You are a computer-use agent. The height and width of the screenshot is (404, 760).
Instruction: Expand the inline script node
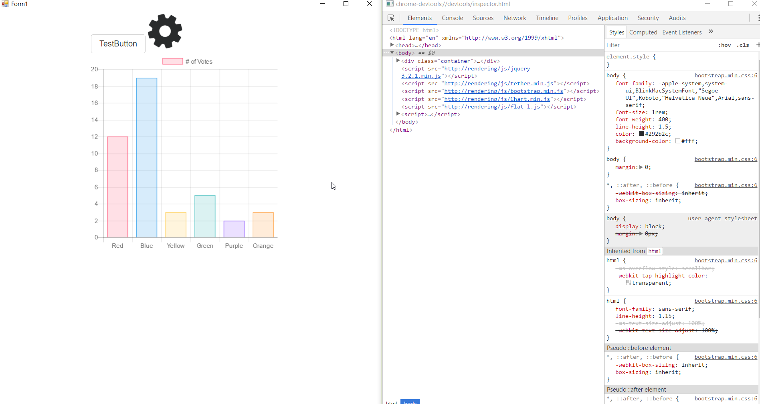coord(398,114)
